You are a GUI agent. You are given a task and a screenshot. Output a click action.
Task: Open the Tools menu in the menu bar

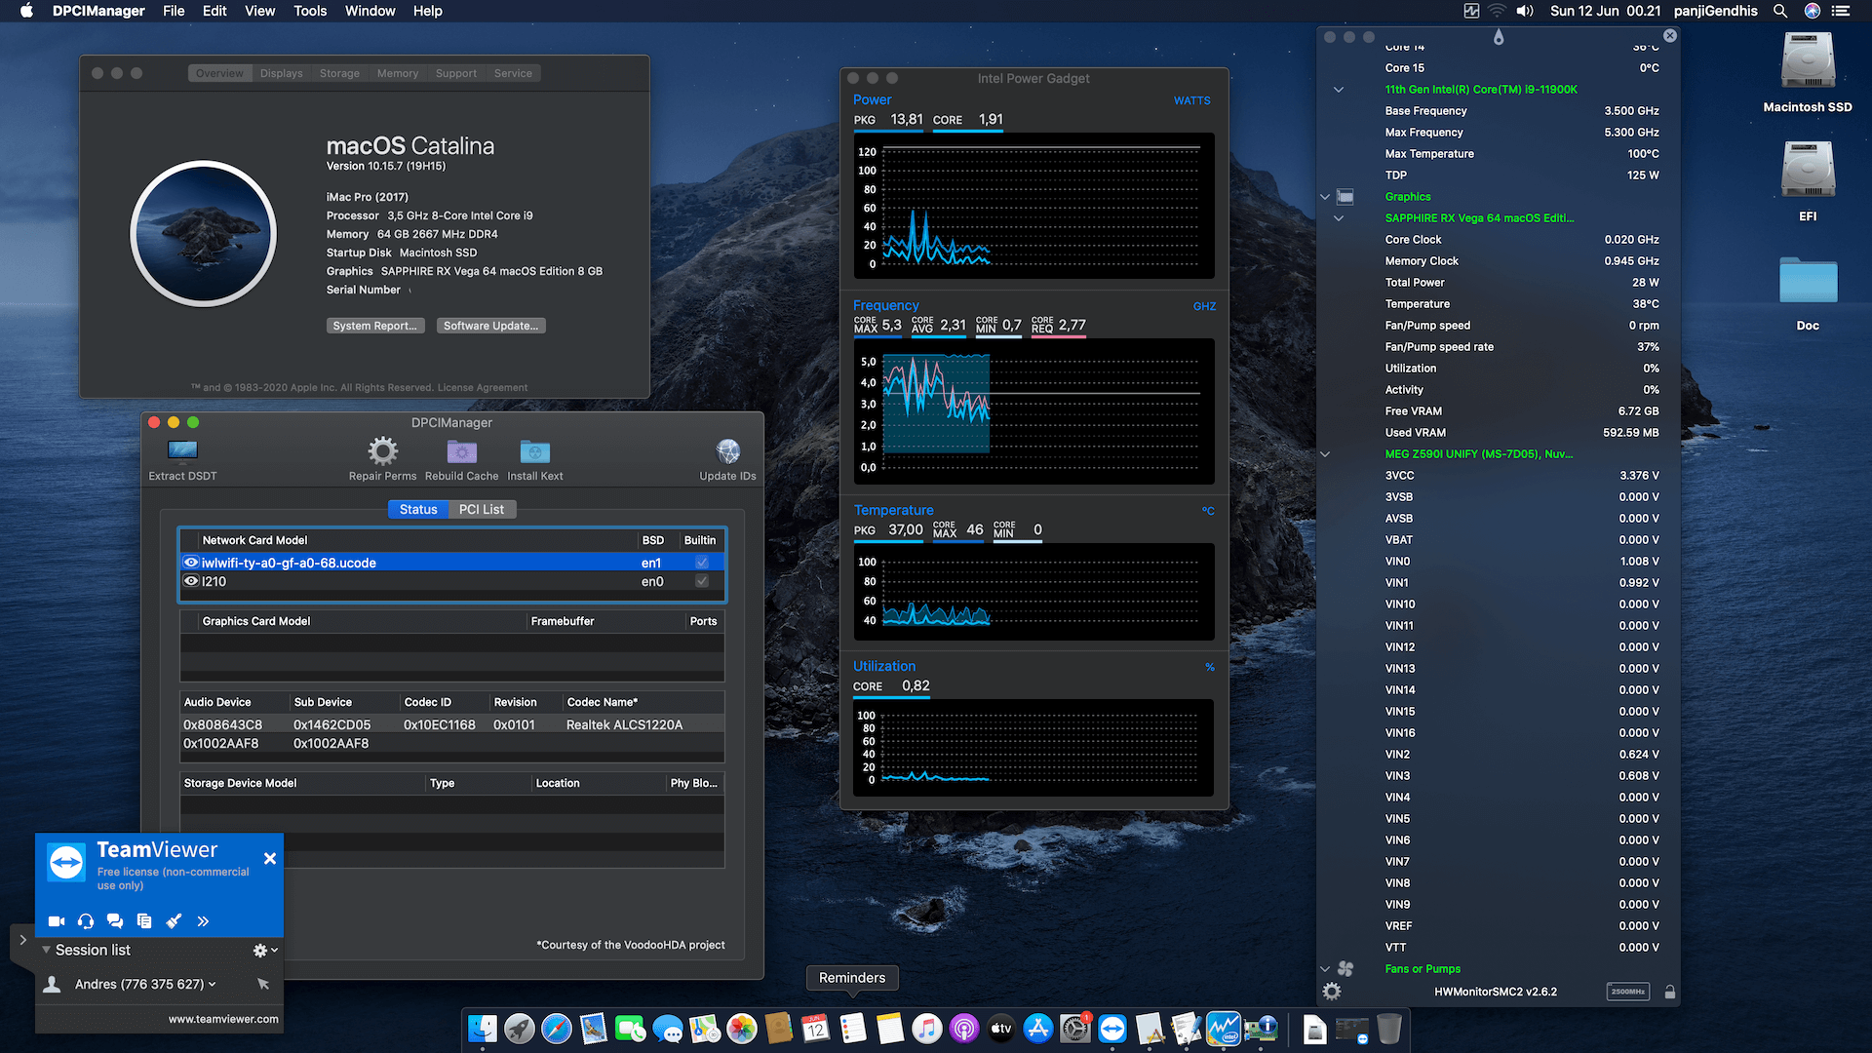[x=309, y=11]
